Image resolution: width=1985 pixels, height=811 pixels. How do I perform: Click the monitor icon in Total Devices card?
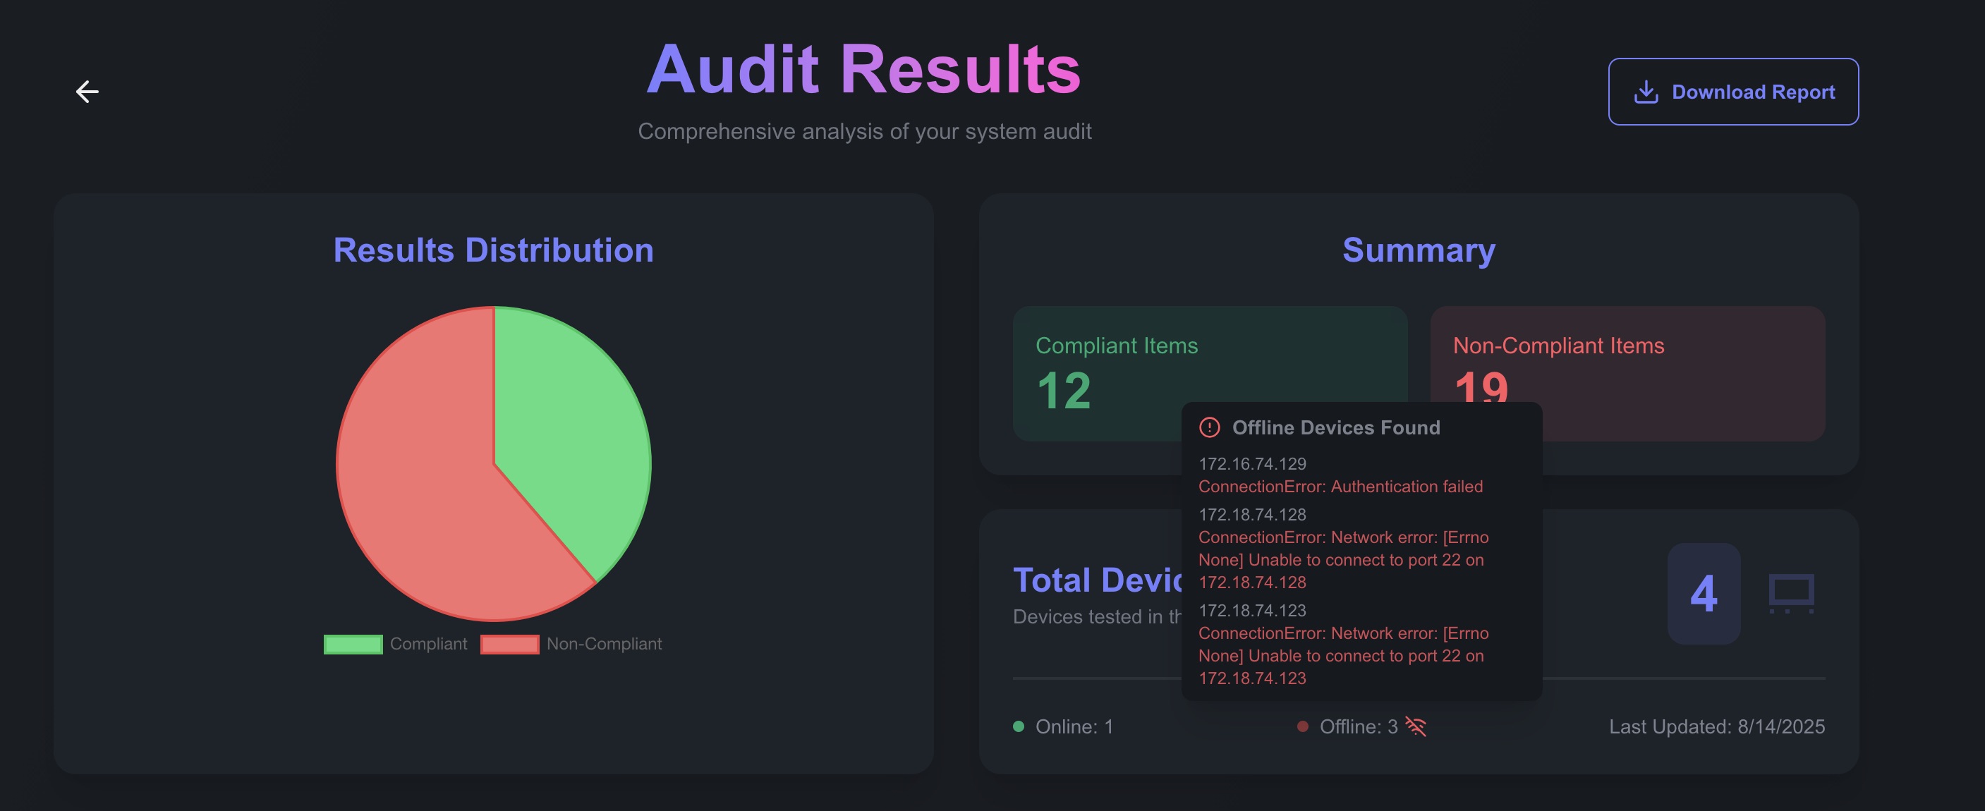click(1793, 593)
